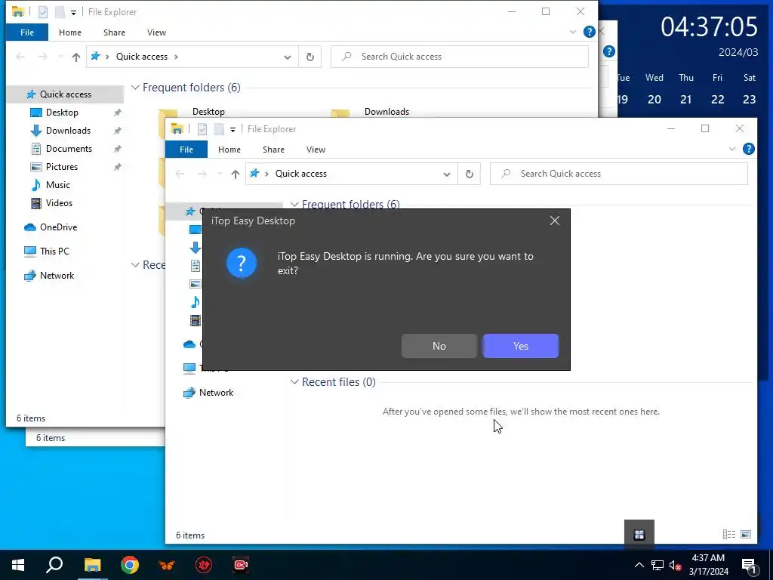Select Music in back Explorer sidebar
The image size is (773, 580).
point(57,185)
